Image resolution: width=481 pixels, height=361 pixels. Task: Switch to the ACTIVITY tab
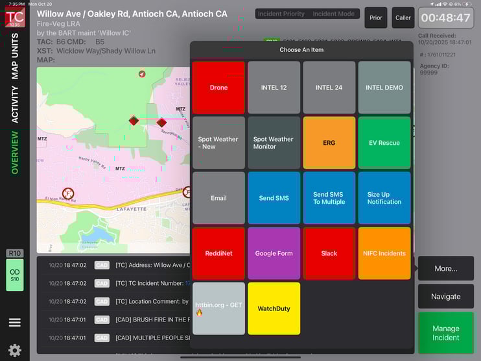click(15, 104)
